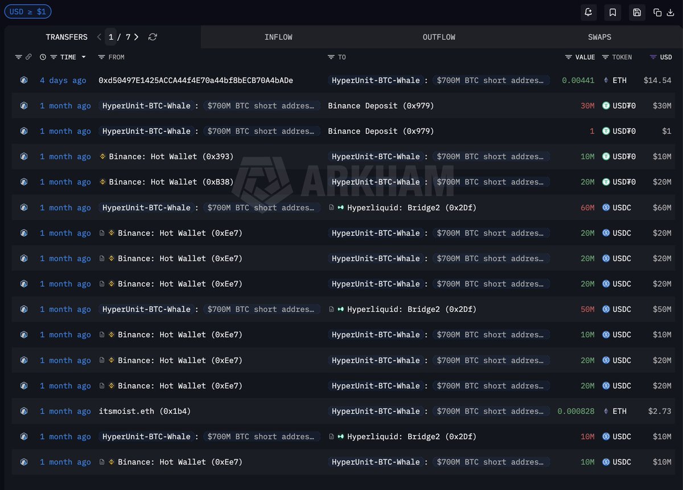This screenshot has height=490, width=683.
Task: Open the FROM column filter
Action: tap(101, 57)
